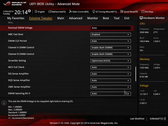Click the CPU temperature 27°C
Image resolution: width=168 pixels, height=126 pixels.
(155, 32)
